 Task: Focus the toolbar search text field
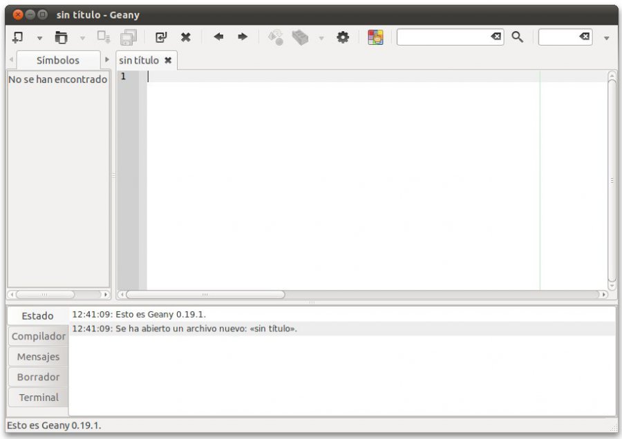pos(444,37)
